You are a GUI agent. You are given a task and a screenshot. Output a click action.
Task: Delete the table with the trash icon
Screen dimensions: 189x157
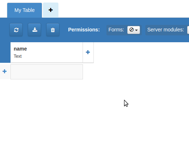(x=53, y=30)
